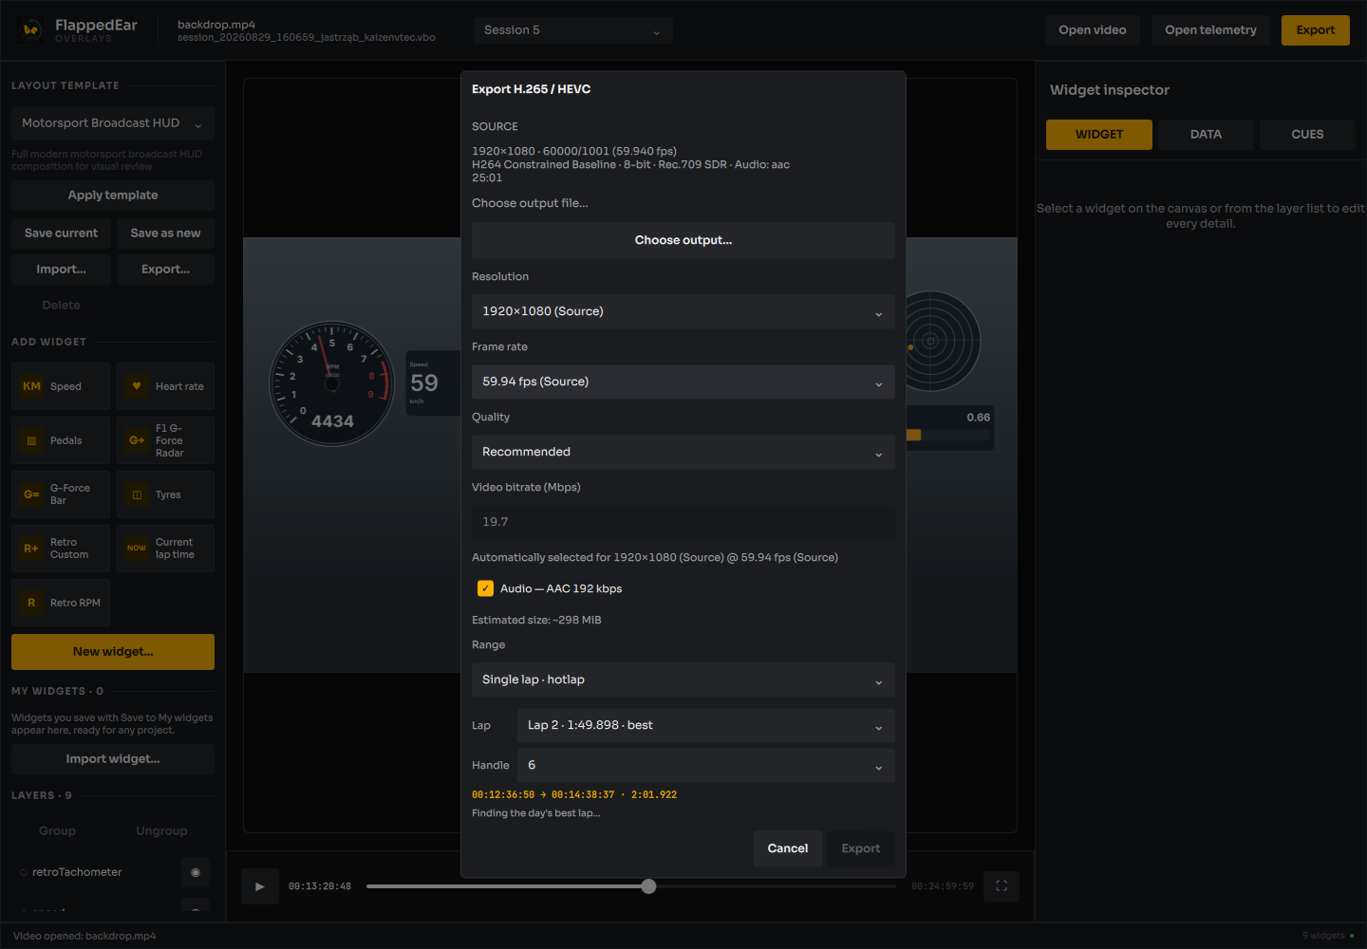Open the Quality dropdown set to Recommended

(683, 452)
